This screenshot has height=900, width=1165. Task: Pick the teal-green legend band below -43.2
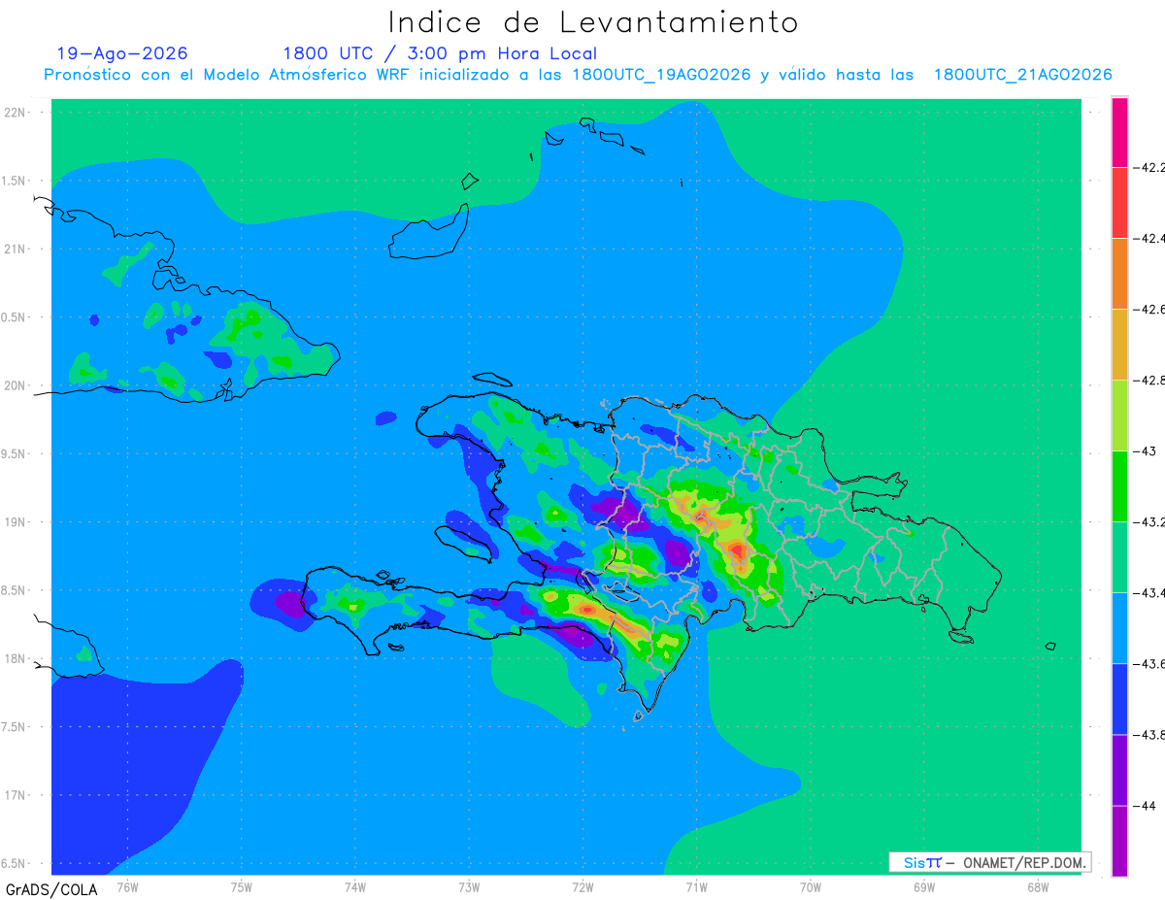[x=1119, y=557]
